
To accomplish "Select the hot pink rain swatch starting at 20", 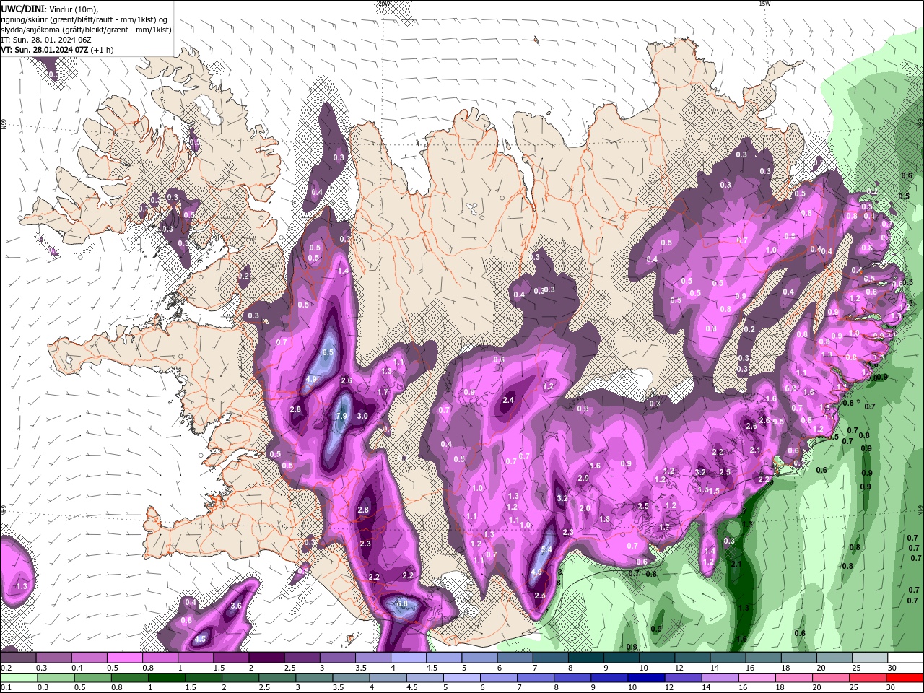I will [831, 678].
